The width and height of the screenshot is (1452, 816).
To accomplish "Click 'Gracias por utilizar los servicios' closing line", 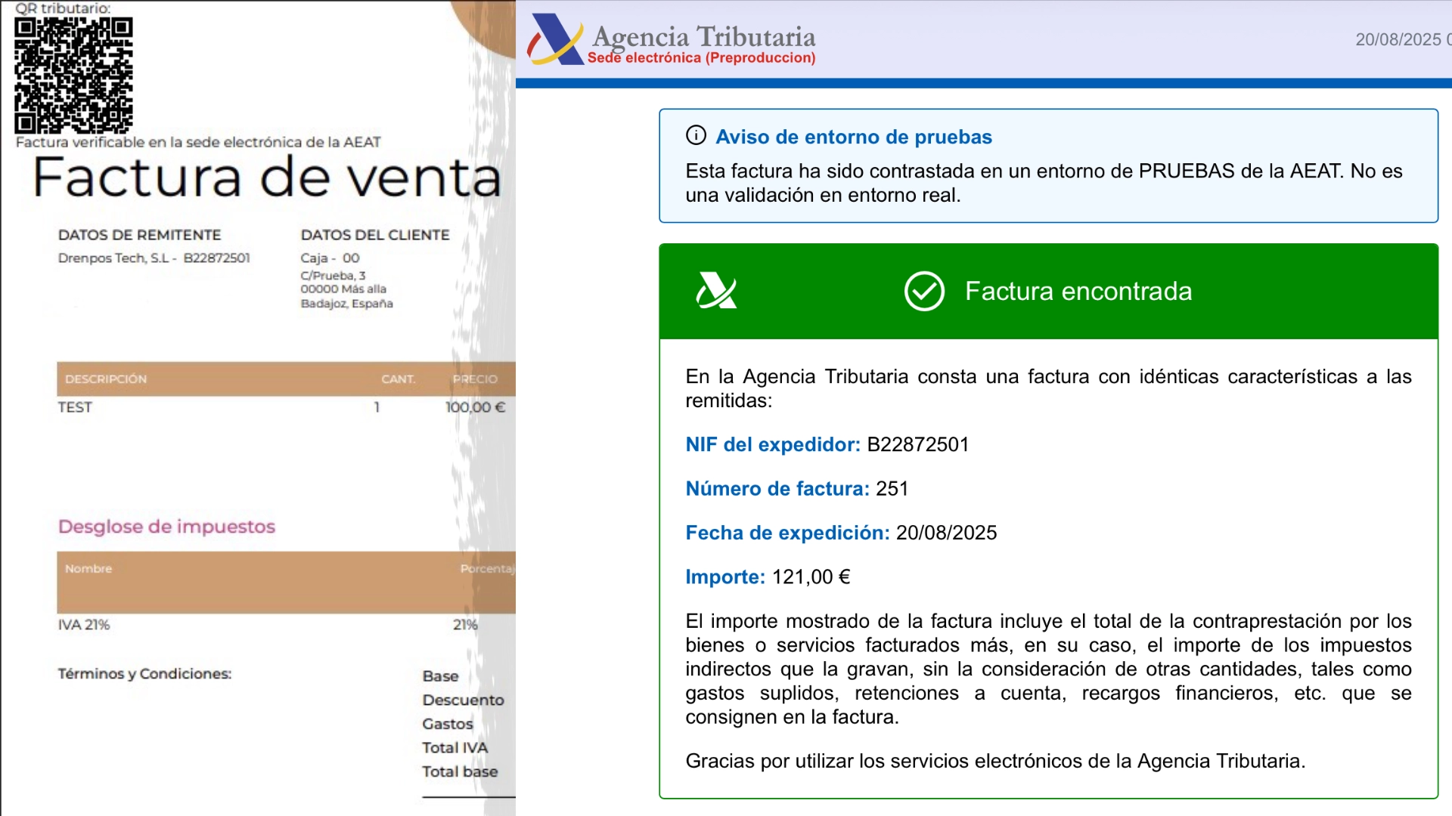I will pyautogui.click(x=995, y=762).
